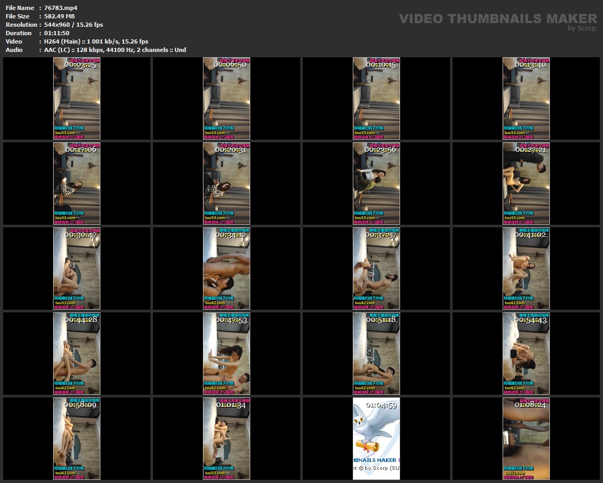
Task: Select the frame stamped 00:27:21
Action: coord(526,183)
